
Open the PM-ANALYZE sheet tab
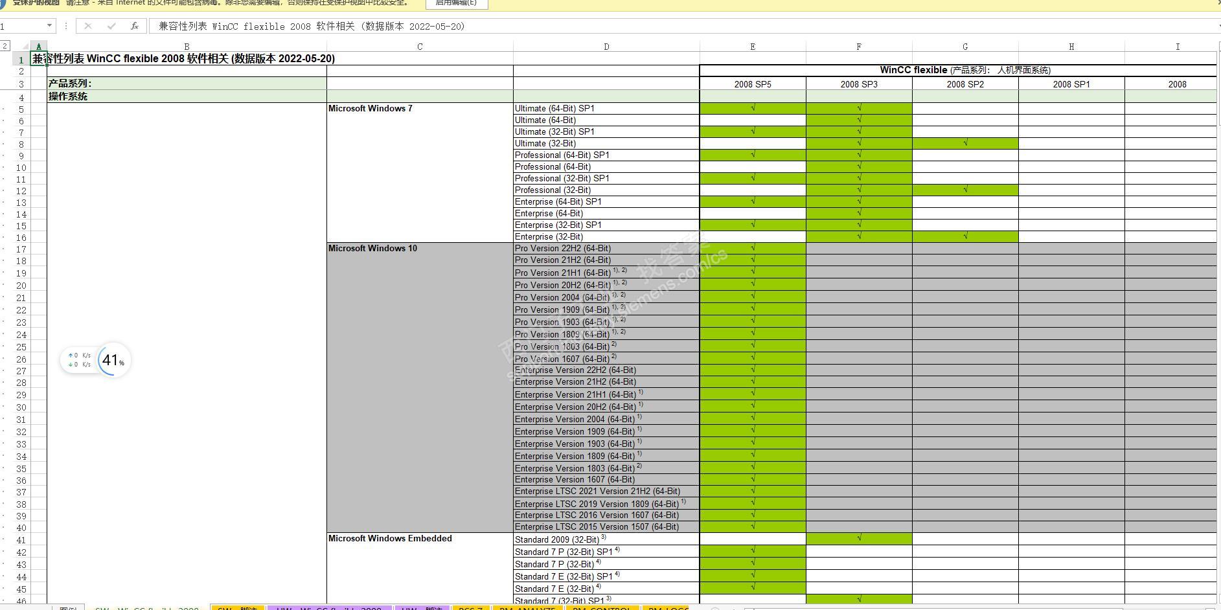click(527, 608)
